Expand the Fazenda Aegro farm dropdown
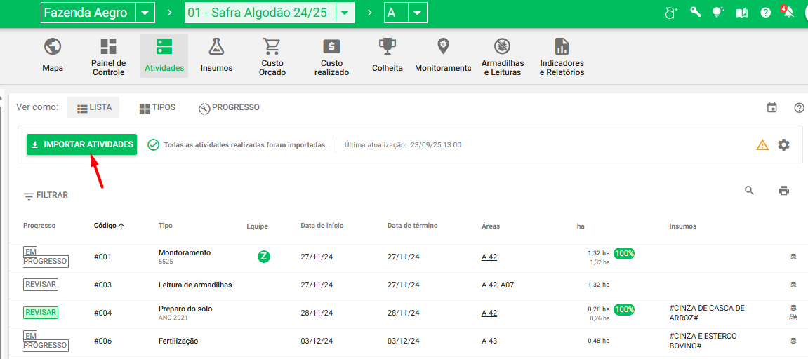Screen dimensions: 808x359 click(145, 13)
